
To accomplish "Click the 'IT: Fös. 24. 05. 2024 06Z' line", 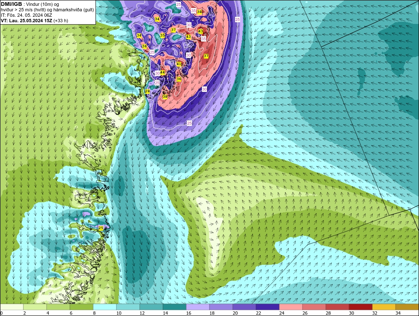I will 26,15.
